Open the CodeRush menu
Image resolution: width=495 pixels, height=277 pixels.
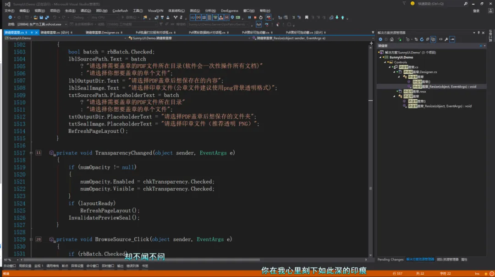pos(120,11)
